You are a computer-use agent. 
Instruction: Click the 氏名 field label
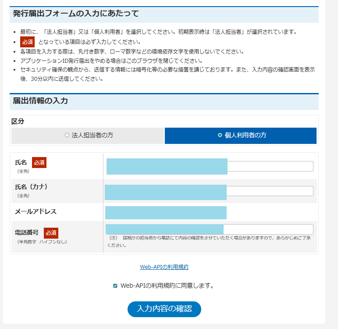[x=21, y=163]
